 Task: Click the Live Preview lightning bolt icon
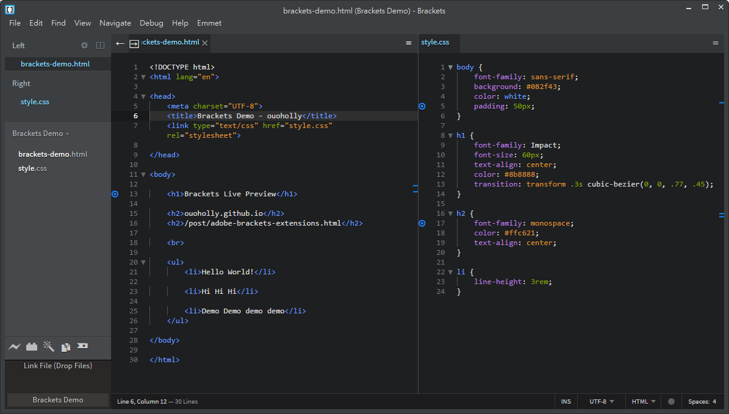coord(15,347)
